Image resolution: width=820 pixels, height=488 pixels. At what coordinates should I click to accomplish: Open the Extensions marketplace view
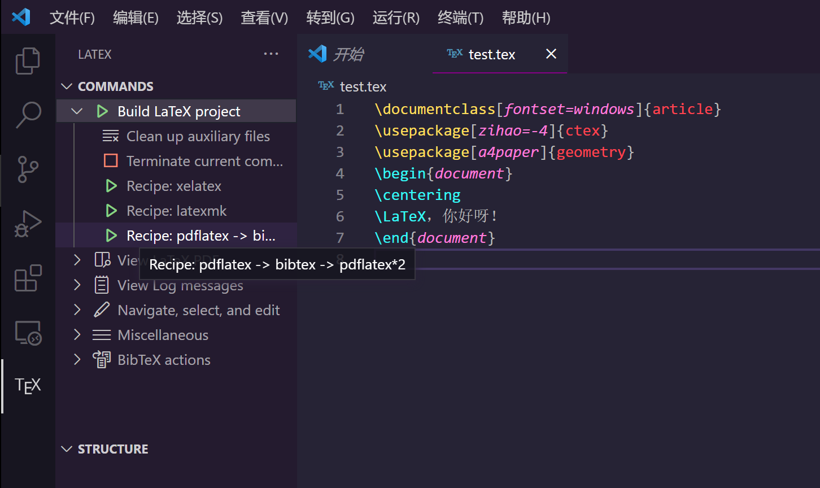[x=28, y=278]
